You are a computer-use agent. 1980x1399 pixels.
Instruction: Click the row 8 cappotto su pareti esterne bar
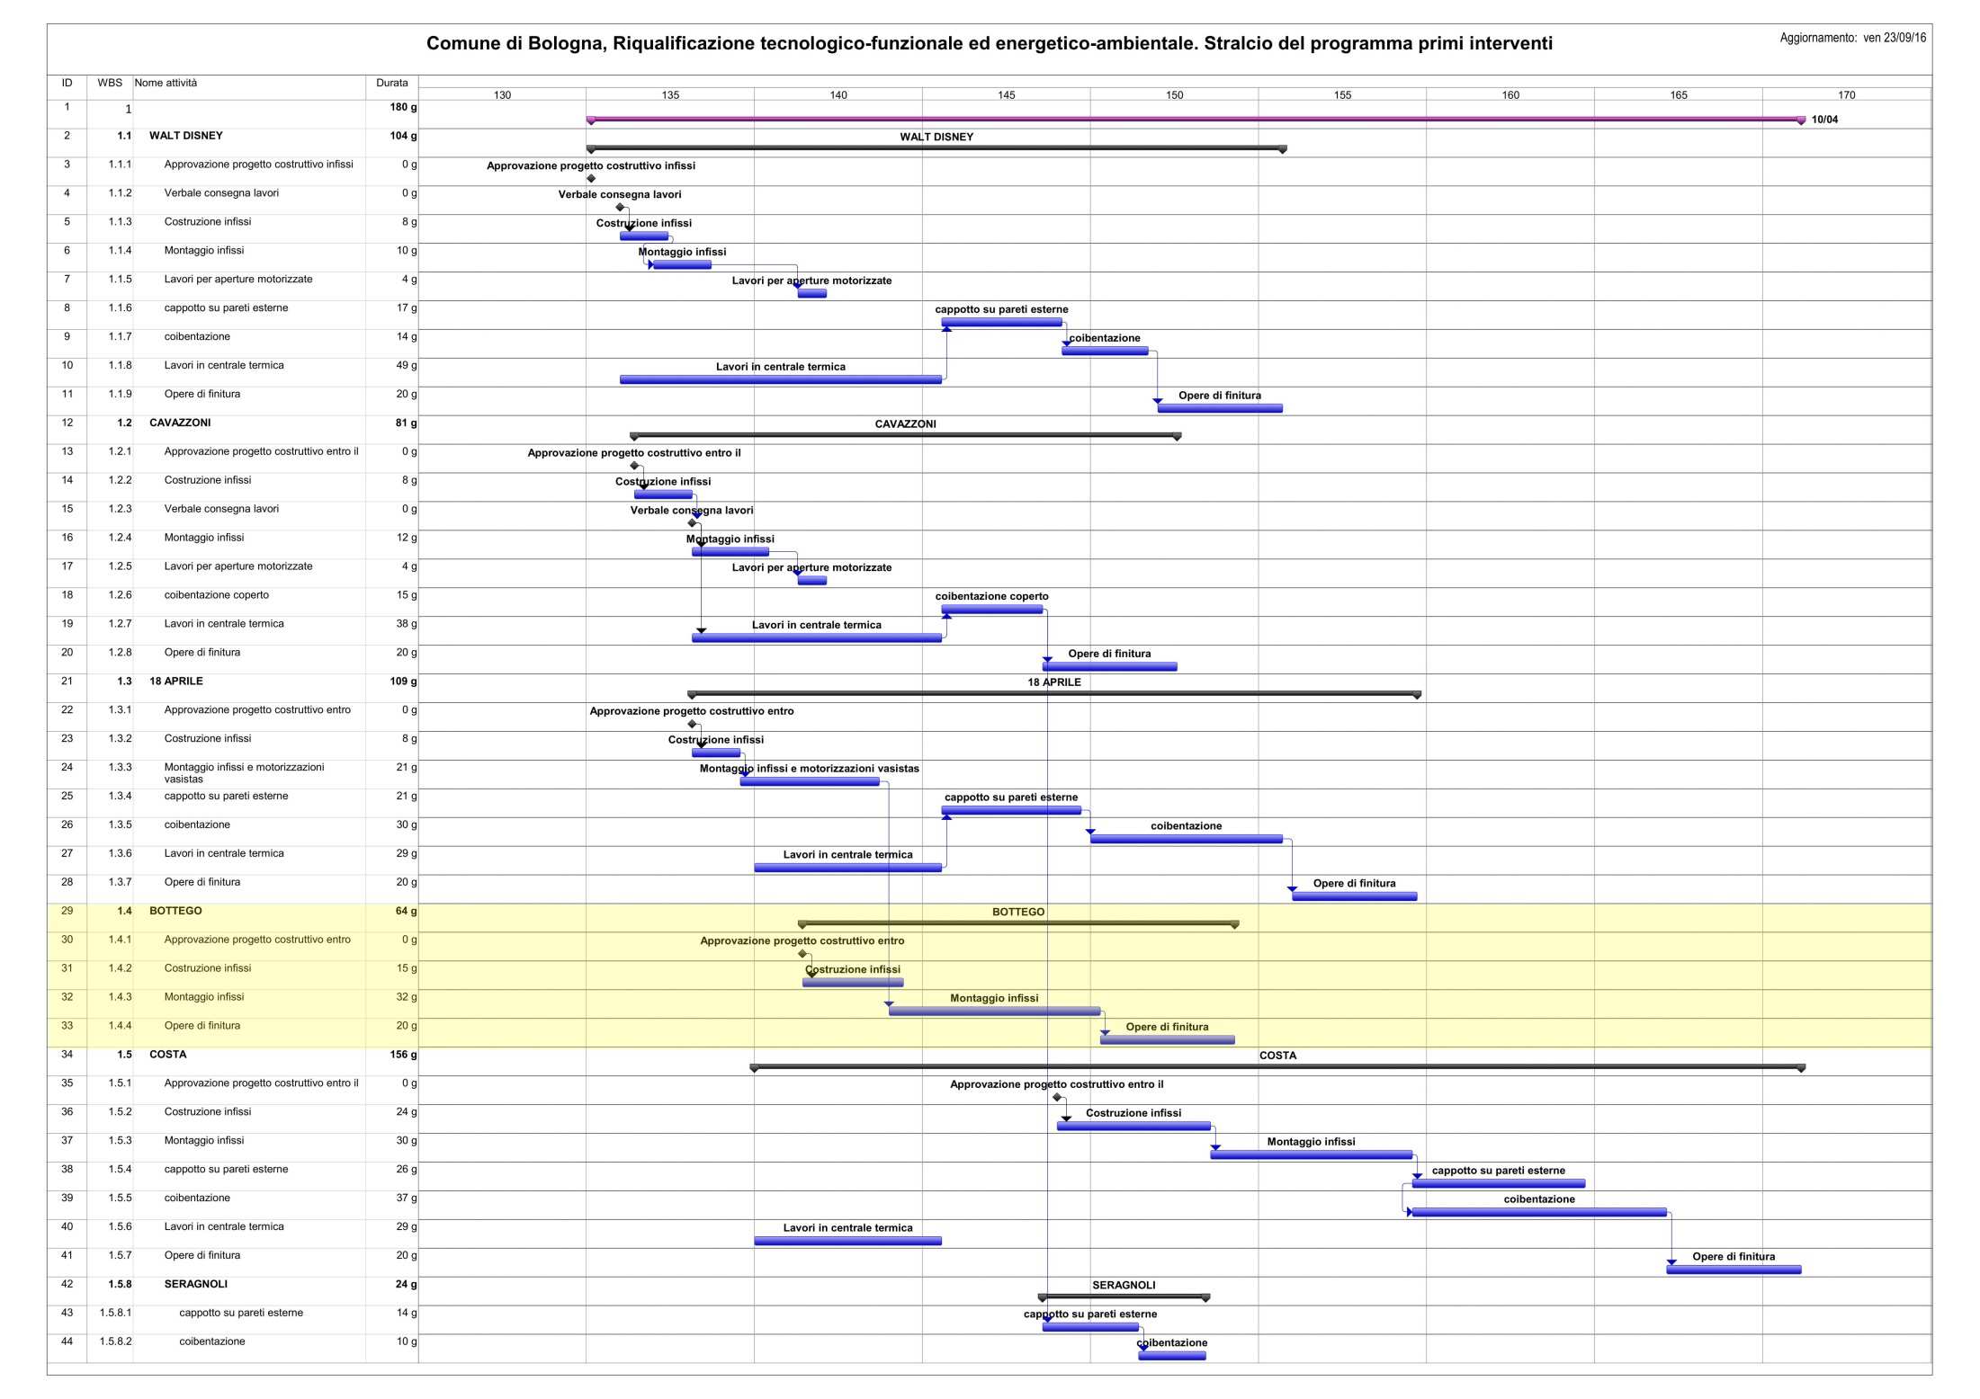click(1001, 322)
